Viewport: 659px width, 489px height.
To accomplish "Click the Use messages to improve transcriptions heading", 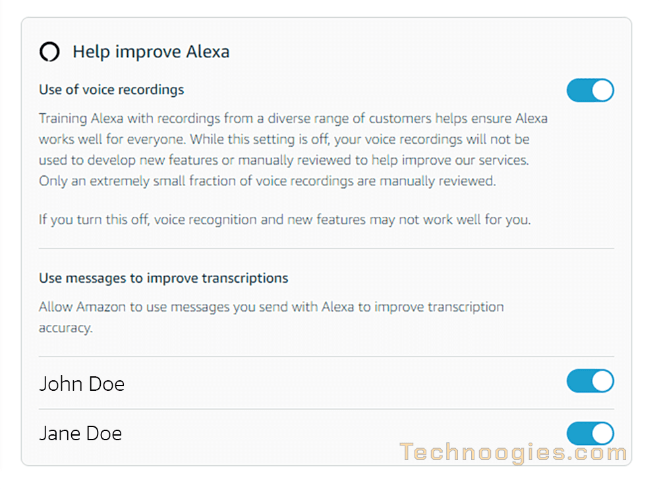I will (163, 278).
